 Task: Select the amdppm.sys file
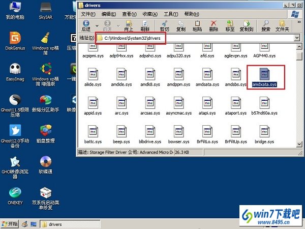coord(178,77)
